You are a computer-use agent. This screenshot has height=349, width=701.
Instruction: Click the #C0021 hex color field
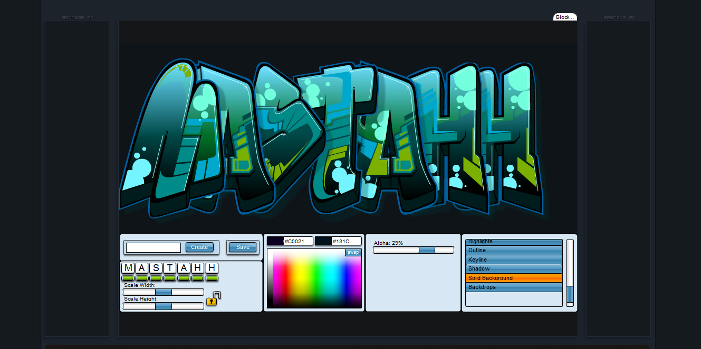[298, 241]
